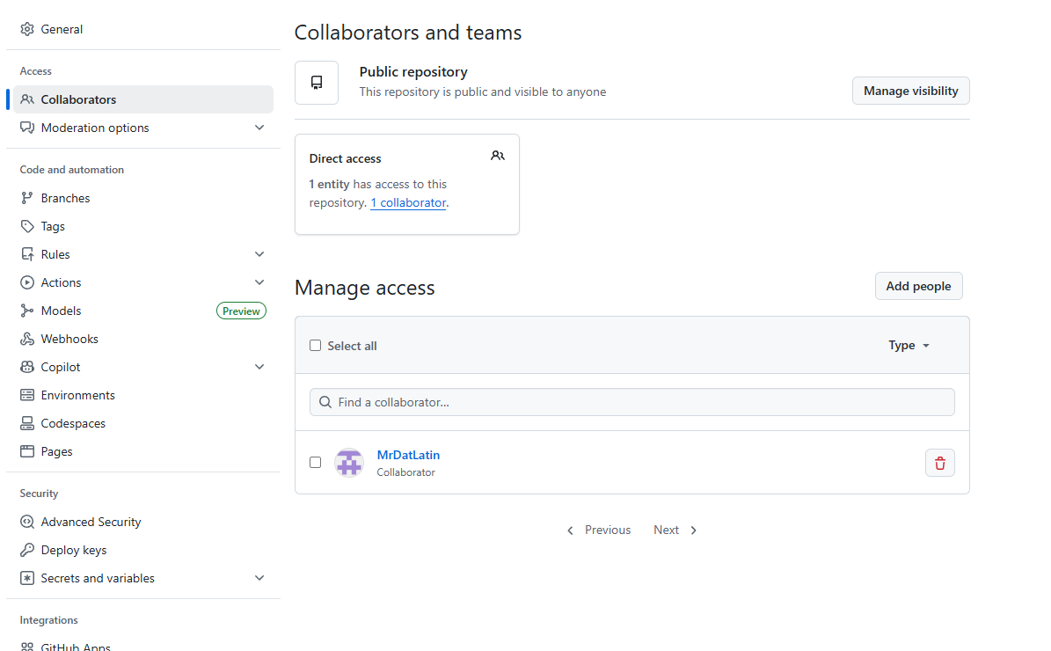The height and width of the screenshot is (651, 1051).
Task: Expand the Copilot settings section
Action: point(259,367)
